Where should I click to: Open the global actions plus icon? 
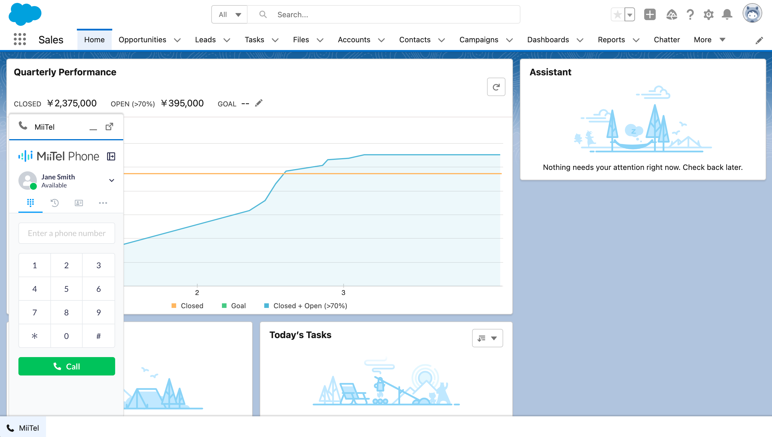(x=650, y=14)
